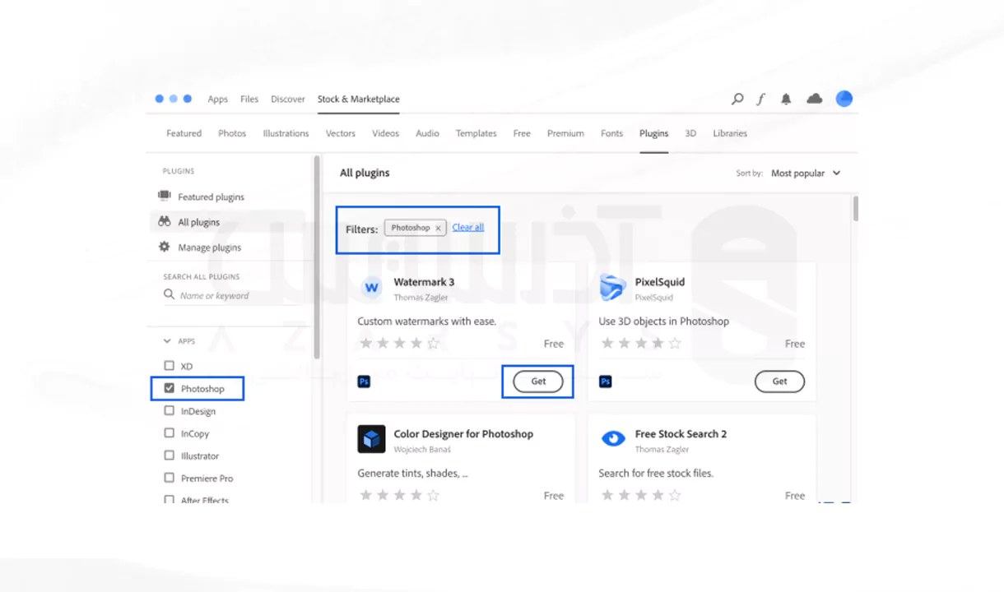Open the Libraries category tab
This screenshot has width=1004, height=592.
pyautogui.click(x=730, y=133)
